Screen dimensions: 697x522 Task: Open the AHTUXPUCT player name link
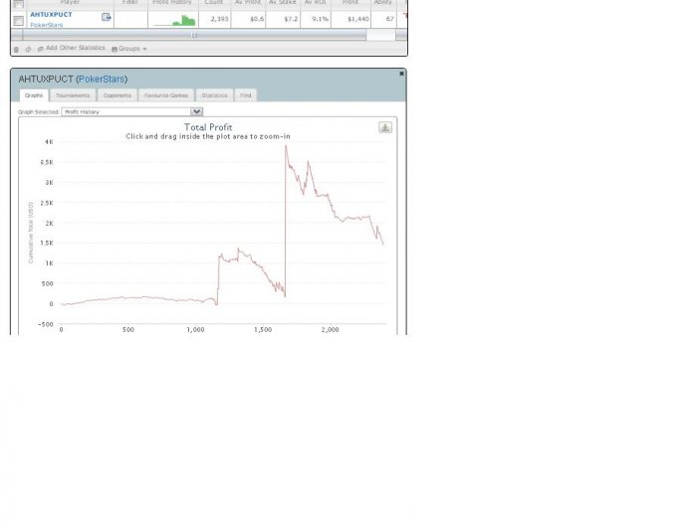[51, 15]
